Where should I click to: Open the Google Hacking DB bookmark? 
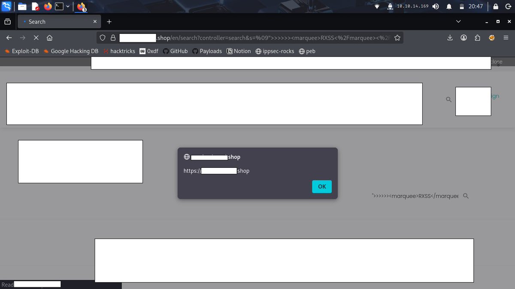point(71,51)
